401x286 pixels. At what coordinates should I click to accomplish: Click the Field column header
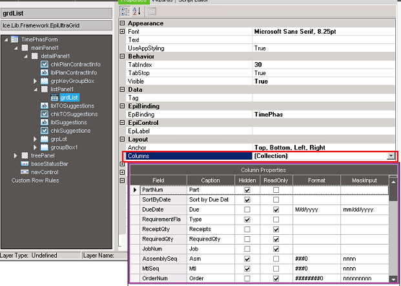(159, 181)
